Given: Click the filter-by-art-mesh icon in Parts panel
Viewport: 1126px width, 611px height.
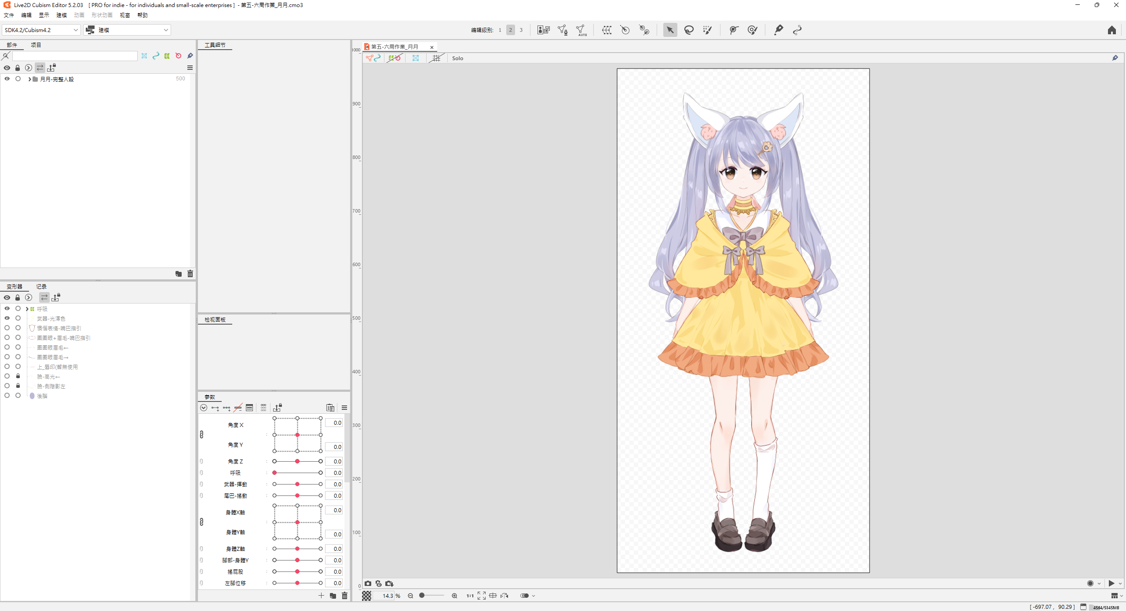Looking at the screenshot, I should (144, 56).
